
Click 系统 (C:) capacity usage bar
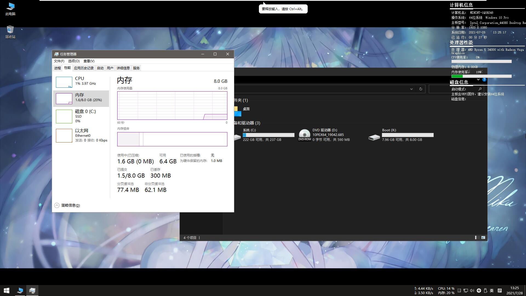[268, 135]
